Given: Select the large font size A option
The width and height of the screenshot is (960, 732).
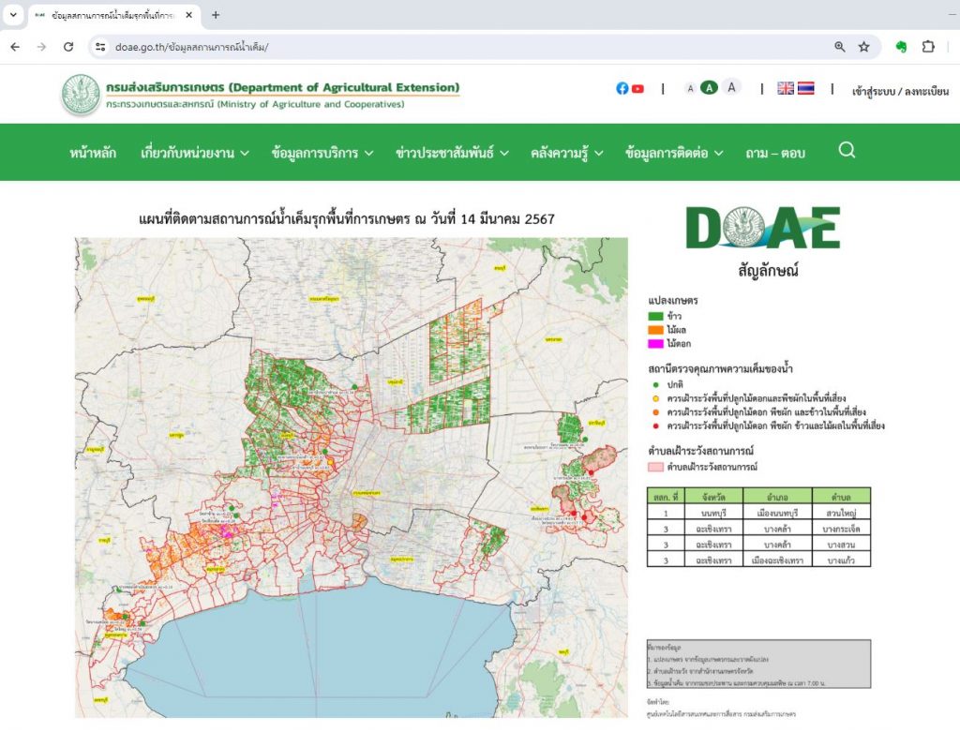Looking at the screenshot, I should click(731, 87).
